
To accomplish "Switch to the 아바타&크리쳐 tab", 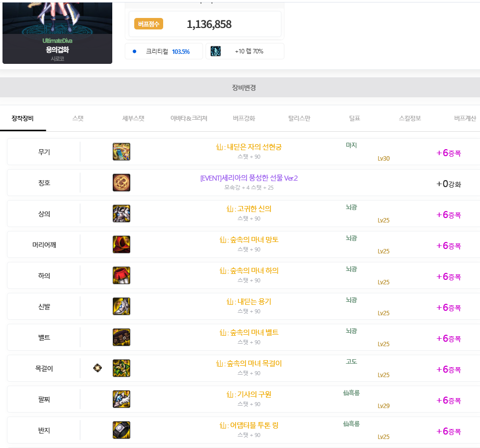I will (189, 119).
